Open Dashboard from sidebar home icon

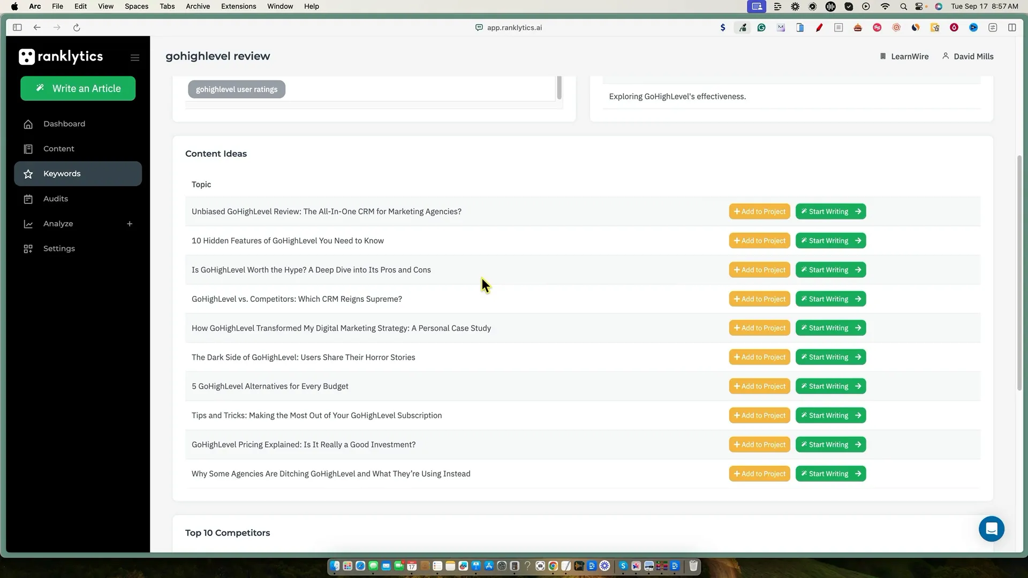click(28, 124)
